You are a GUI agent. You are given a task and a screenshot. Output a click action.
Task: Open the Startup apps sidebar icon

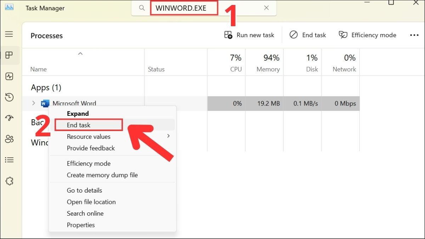click(x=9, y=118)
